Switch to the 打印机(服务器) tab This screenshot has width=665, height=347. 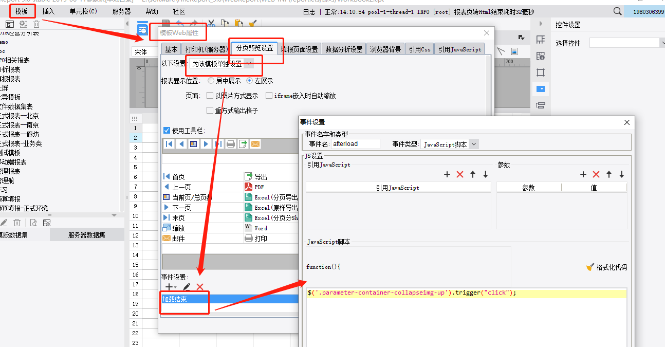pyautogui.click(x=206, y=49)
